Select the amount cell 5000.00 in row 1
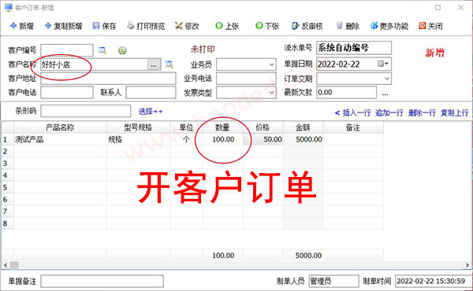473x291 pixels. tap(303, 139)
